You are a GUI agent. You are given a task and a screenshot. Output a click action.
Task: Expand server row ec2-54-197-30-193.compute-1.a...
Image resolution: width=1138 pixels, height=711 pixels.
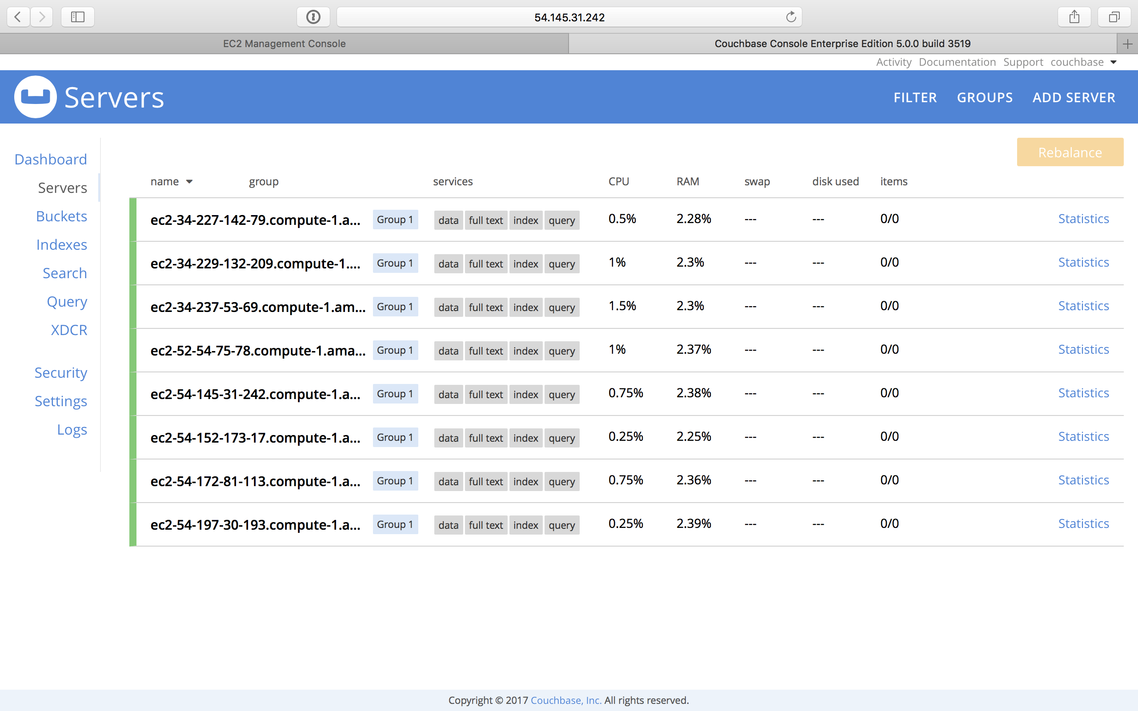click(626, 524)
